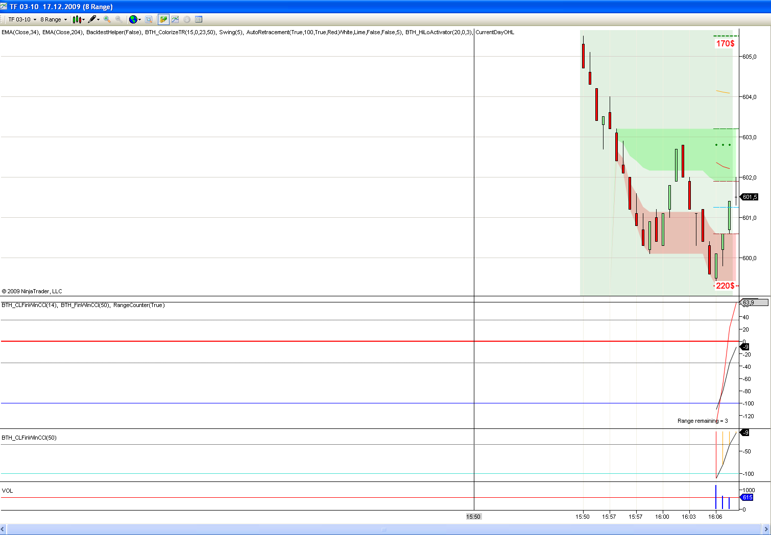Click the 600,0 price axis label
Screen dimensions: 771x535
tap(750, 258)
